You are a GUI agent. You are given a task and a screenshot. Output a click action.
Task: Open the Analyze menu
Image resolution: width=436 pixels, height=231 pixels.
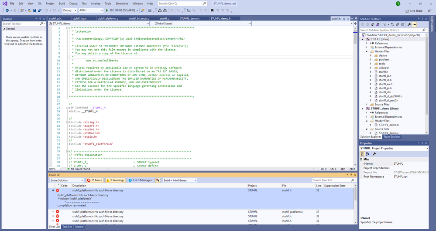(96, 3)
